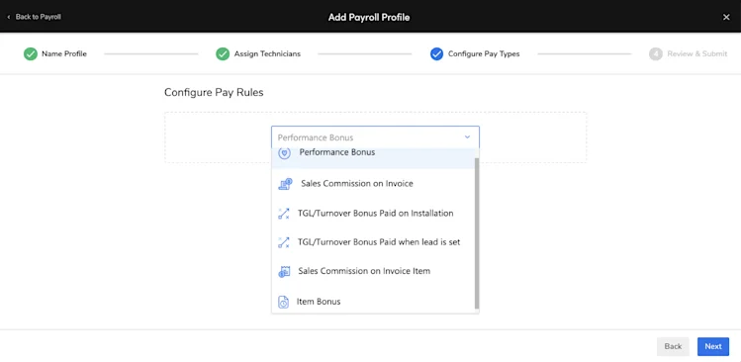The image size is (741, 362).
Task: Click the Configure Pay Rules heading
Action: point(214,93)
